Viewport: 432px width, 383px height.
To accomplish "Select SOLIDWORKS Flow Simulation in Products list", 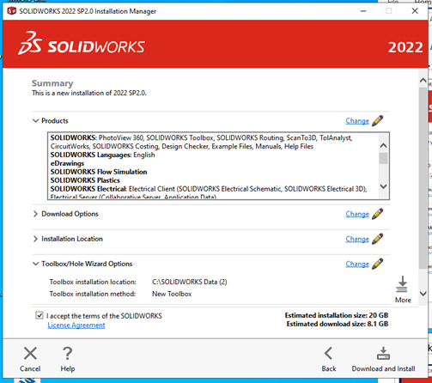I will 99,172.
